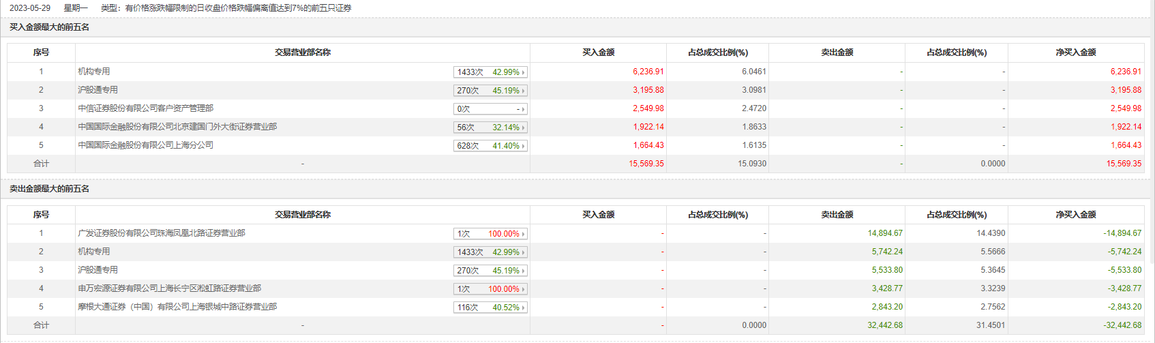Open the 1次 100.00% box for 申万宏源
The image size is (1155, 343).
click(x=490, y=288)
